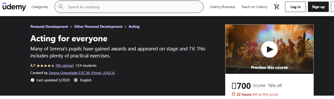This screenshot has height=99, width=334.
Task: Open the Acting breadcrumb link
Action: (x=134, y=27)
